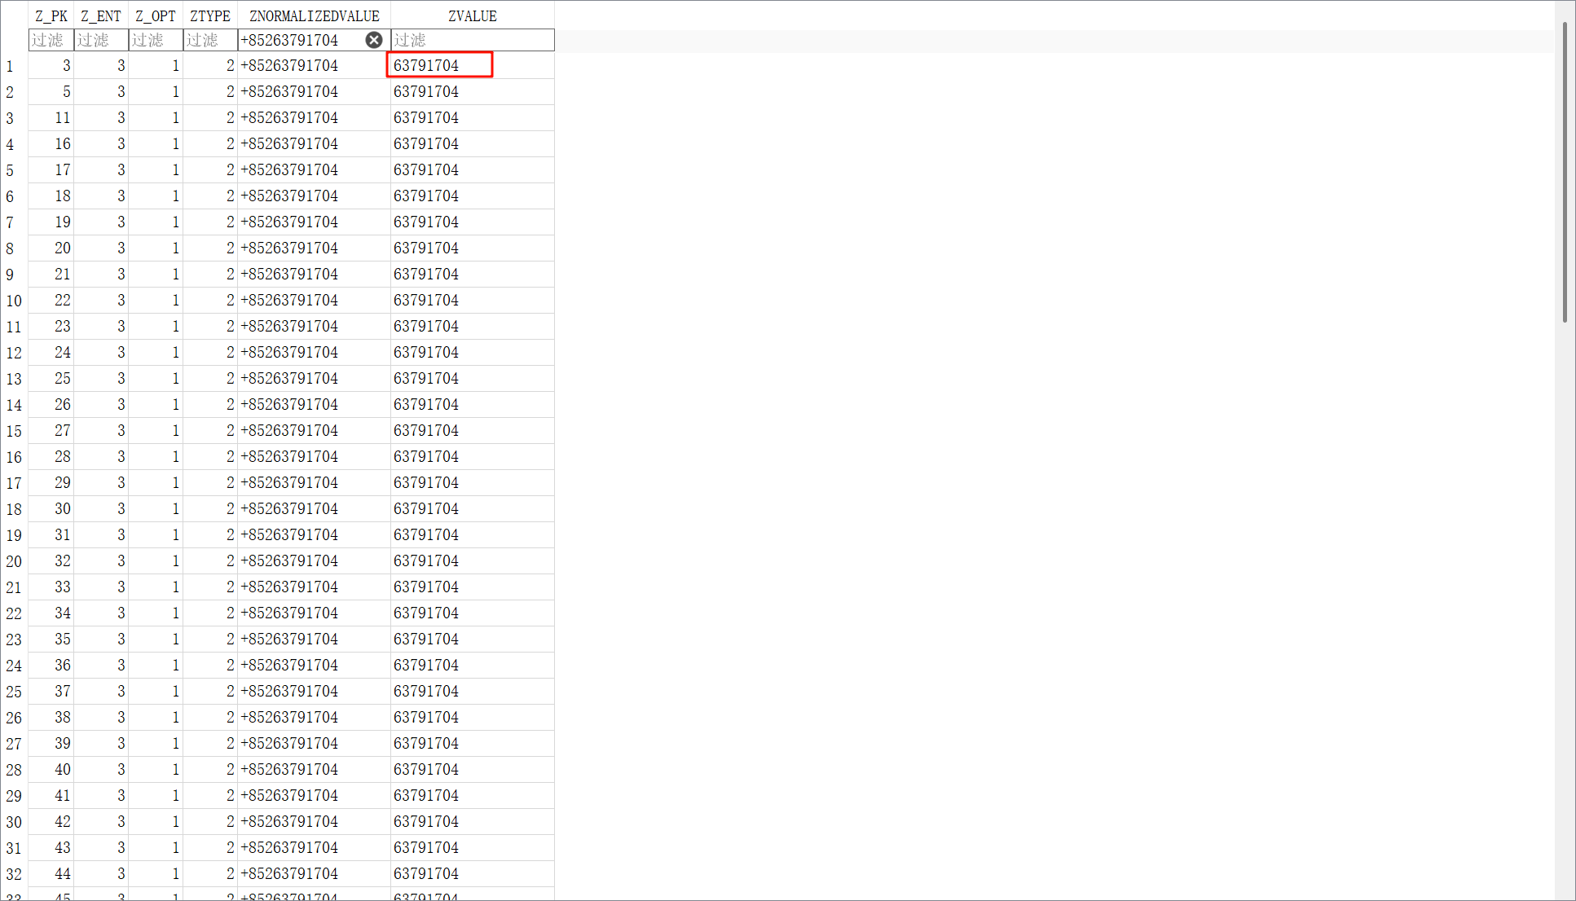The image size is (1576, 901).
Task: Click the ZNORMALIZEDVALUE cell in row 5
Action: click(314, 170)
